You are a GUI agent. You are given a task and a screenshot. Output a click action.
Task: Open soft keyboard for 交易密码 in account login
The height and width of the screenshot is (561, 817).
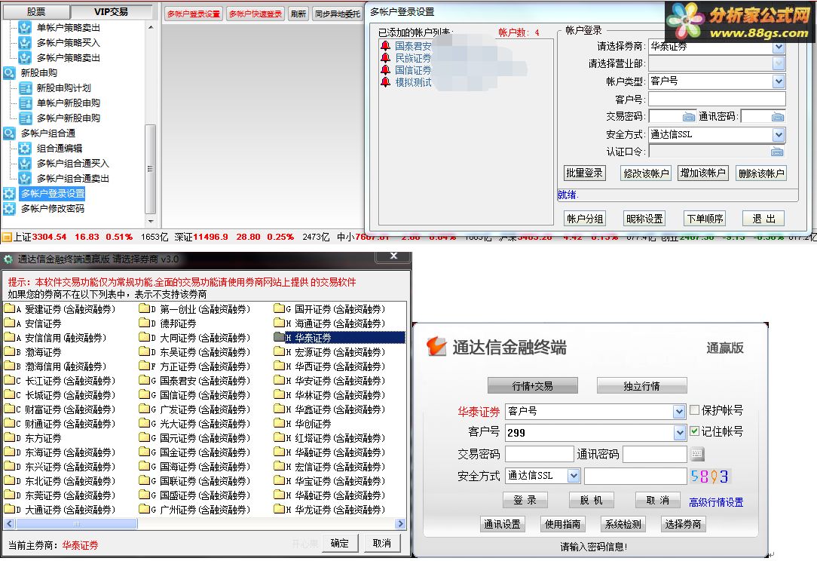[689, 117]
